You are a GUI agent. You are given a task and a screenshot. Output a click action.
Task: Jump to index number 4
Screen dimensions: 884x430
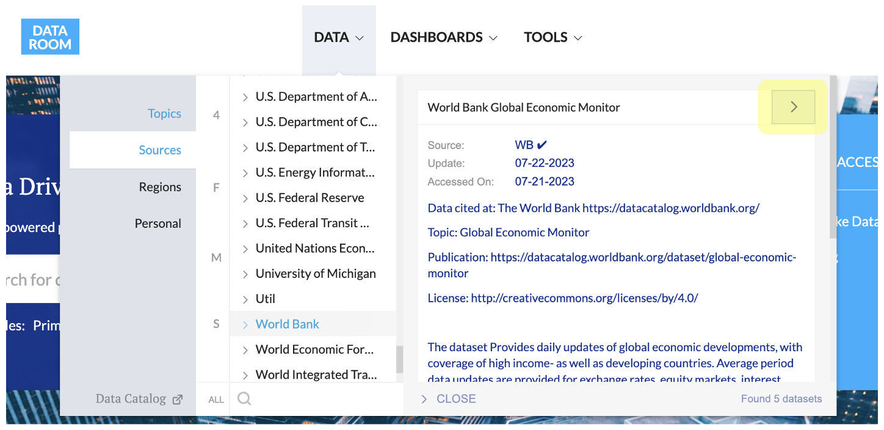click(x=216, y=115)
